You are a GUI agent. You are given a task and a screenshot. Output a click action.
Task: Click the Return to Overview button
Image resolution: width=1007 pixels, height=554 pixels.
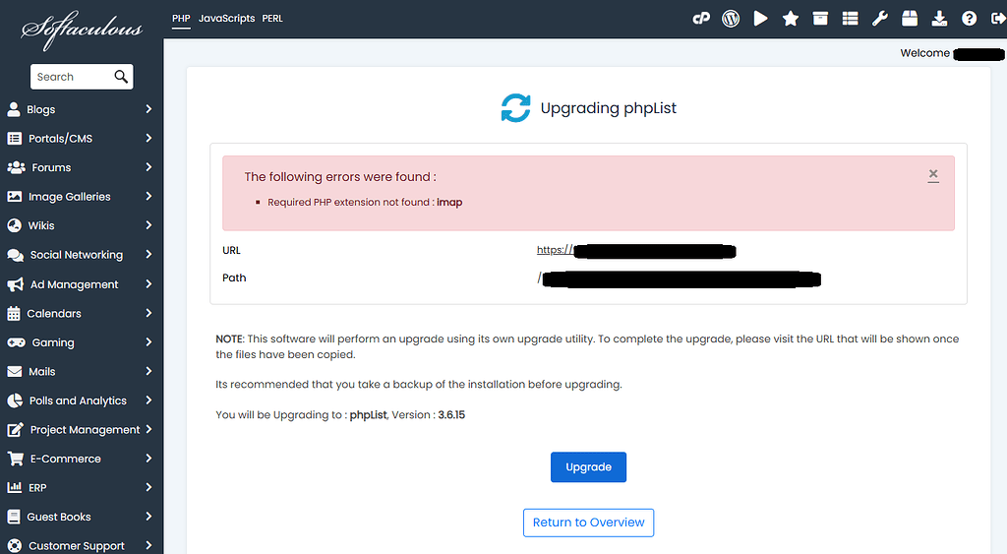coord(588,523)
